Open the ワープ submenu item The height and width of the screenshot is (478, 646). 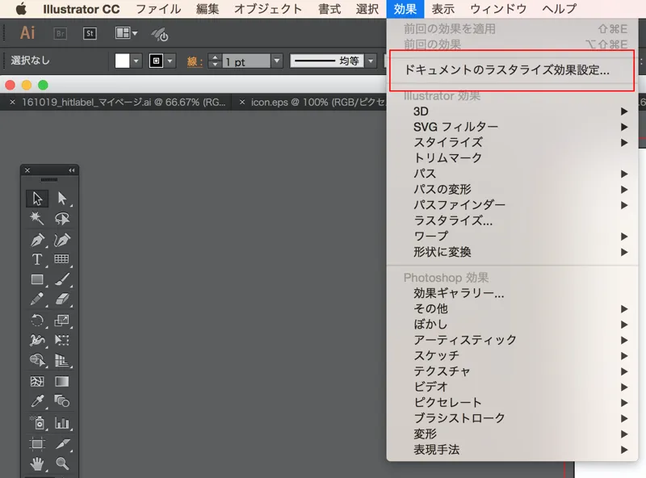(512, 236)
